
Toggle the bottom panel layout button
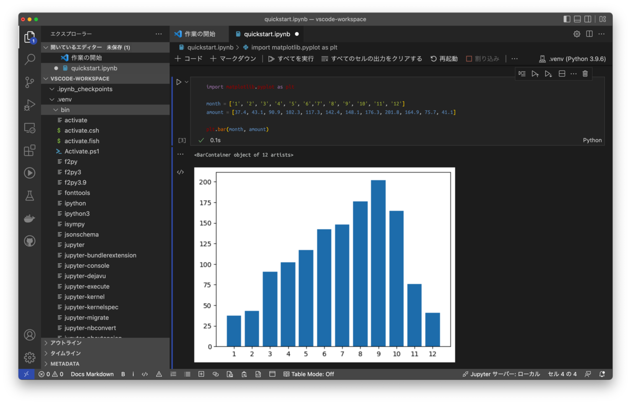(x=577, y=19)
